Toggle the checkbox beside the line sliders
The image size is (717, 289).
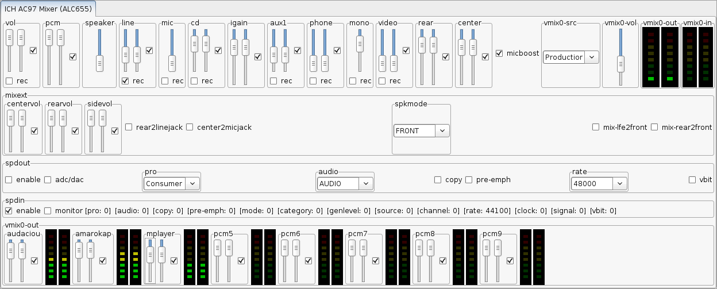pos(149,51)
